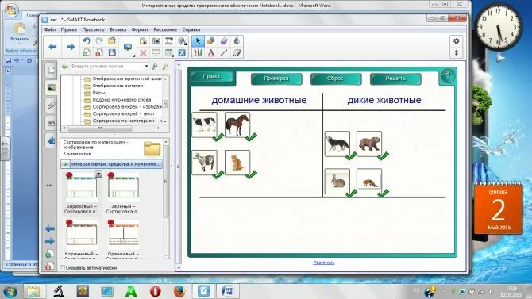The width and height of the screenshot is (532, 299).
Task: Select the shapes tool icon
Action: [x=210, y=41]
